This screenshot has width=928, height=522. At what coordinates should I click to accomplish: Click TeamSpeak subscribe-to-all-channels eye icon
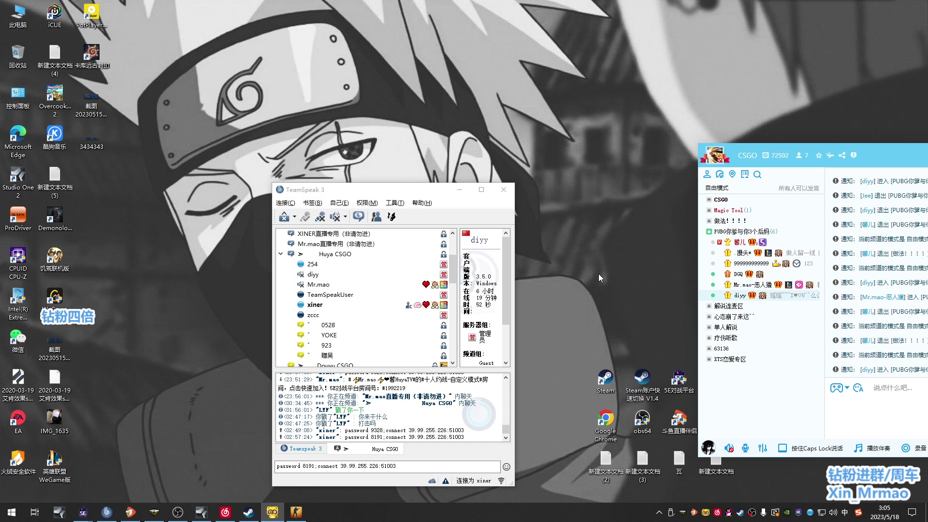[x=359, y=217]
